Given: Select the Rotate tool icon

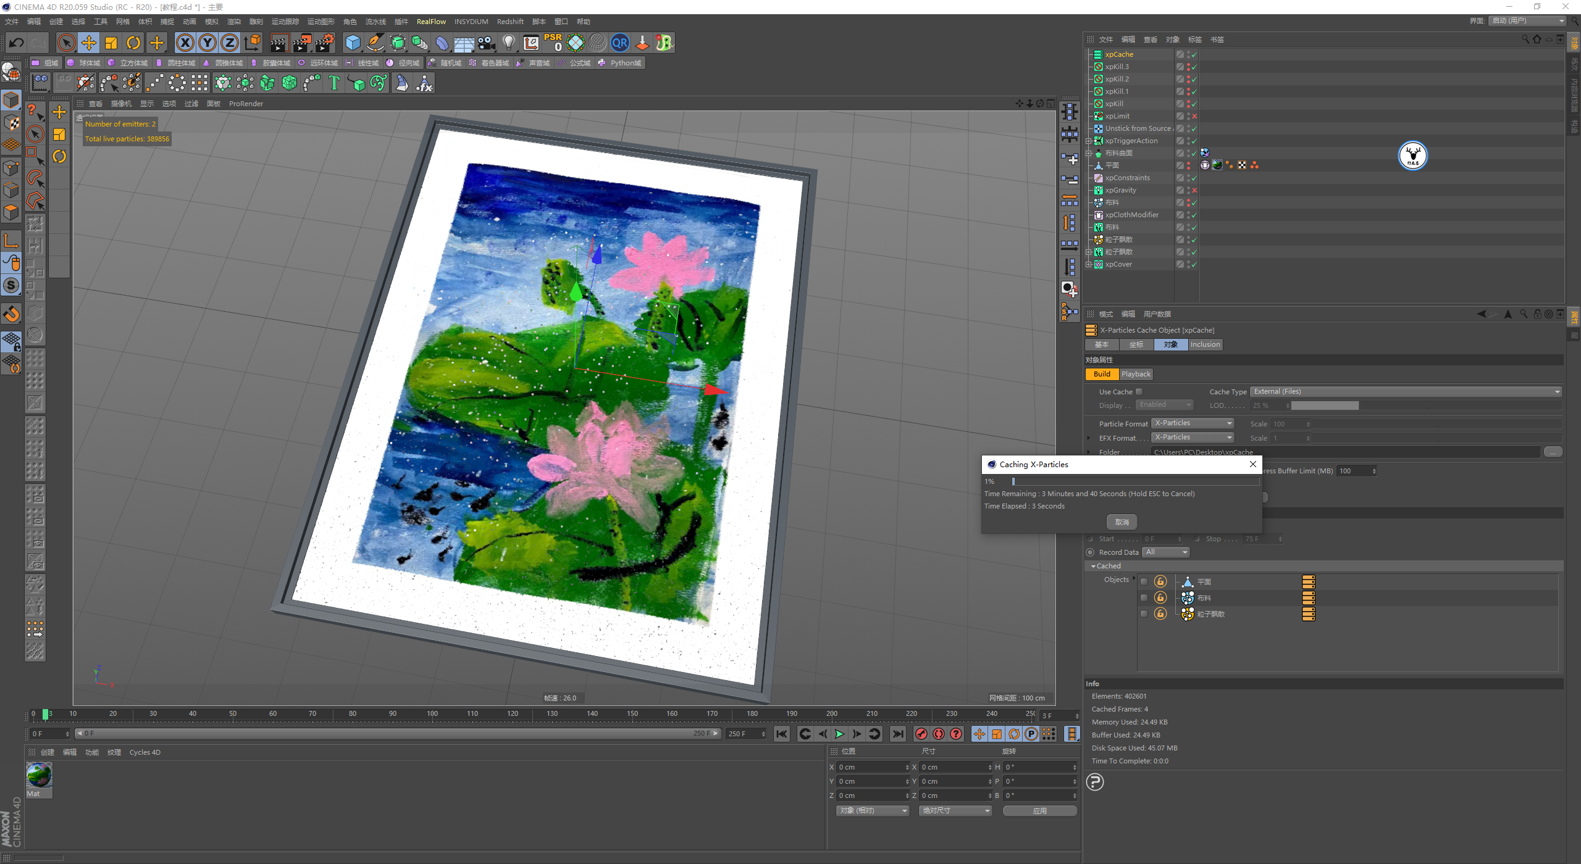Looking at the screenshot, I should (x=133, y=43).
